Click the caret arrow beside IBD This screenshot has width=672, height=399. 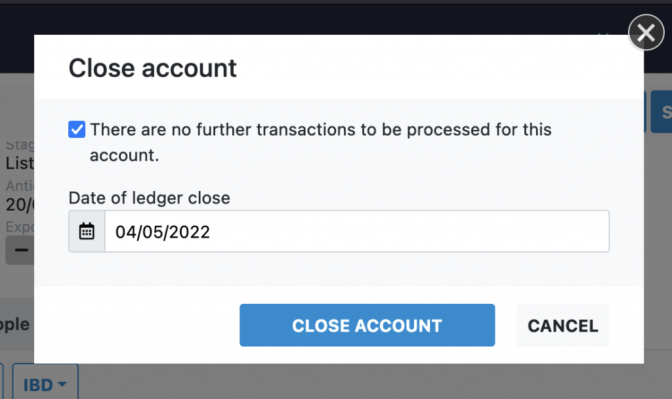63,385
